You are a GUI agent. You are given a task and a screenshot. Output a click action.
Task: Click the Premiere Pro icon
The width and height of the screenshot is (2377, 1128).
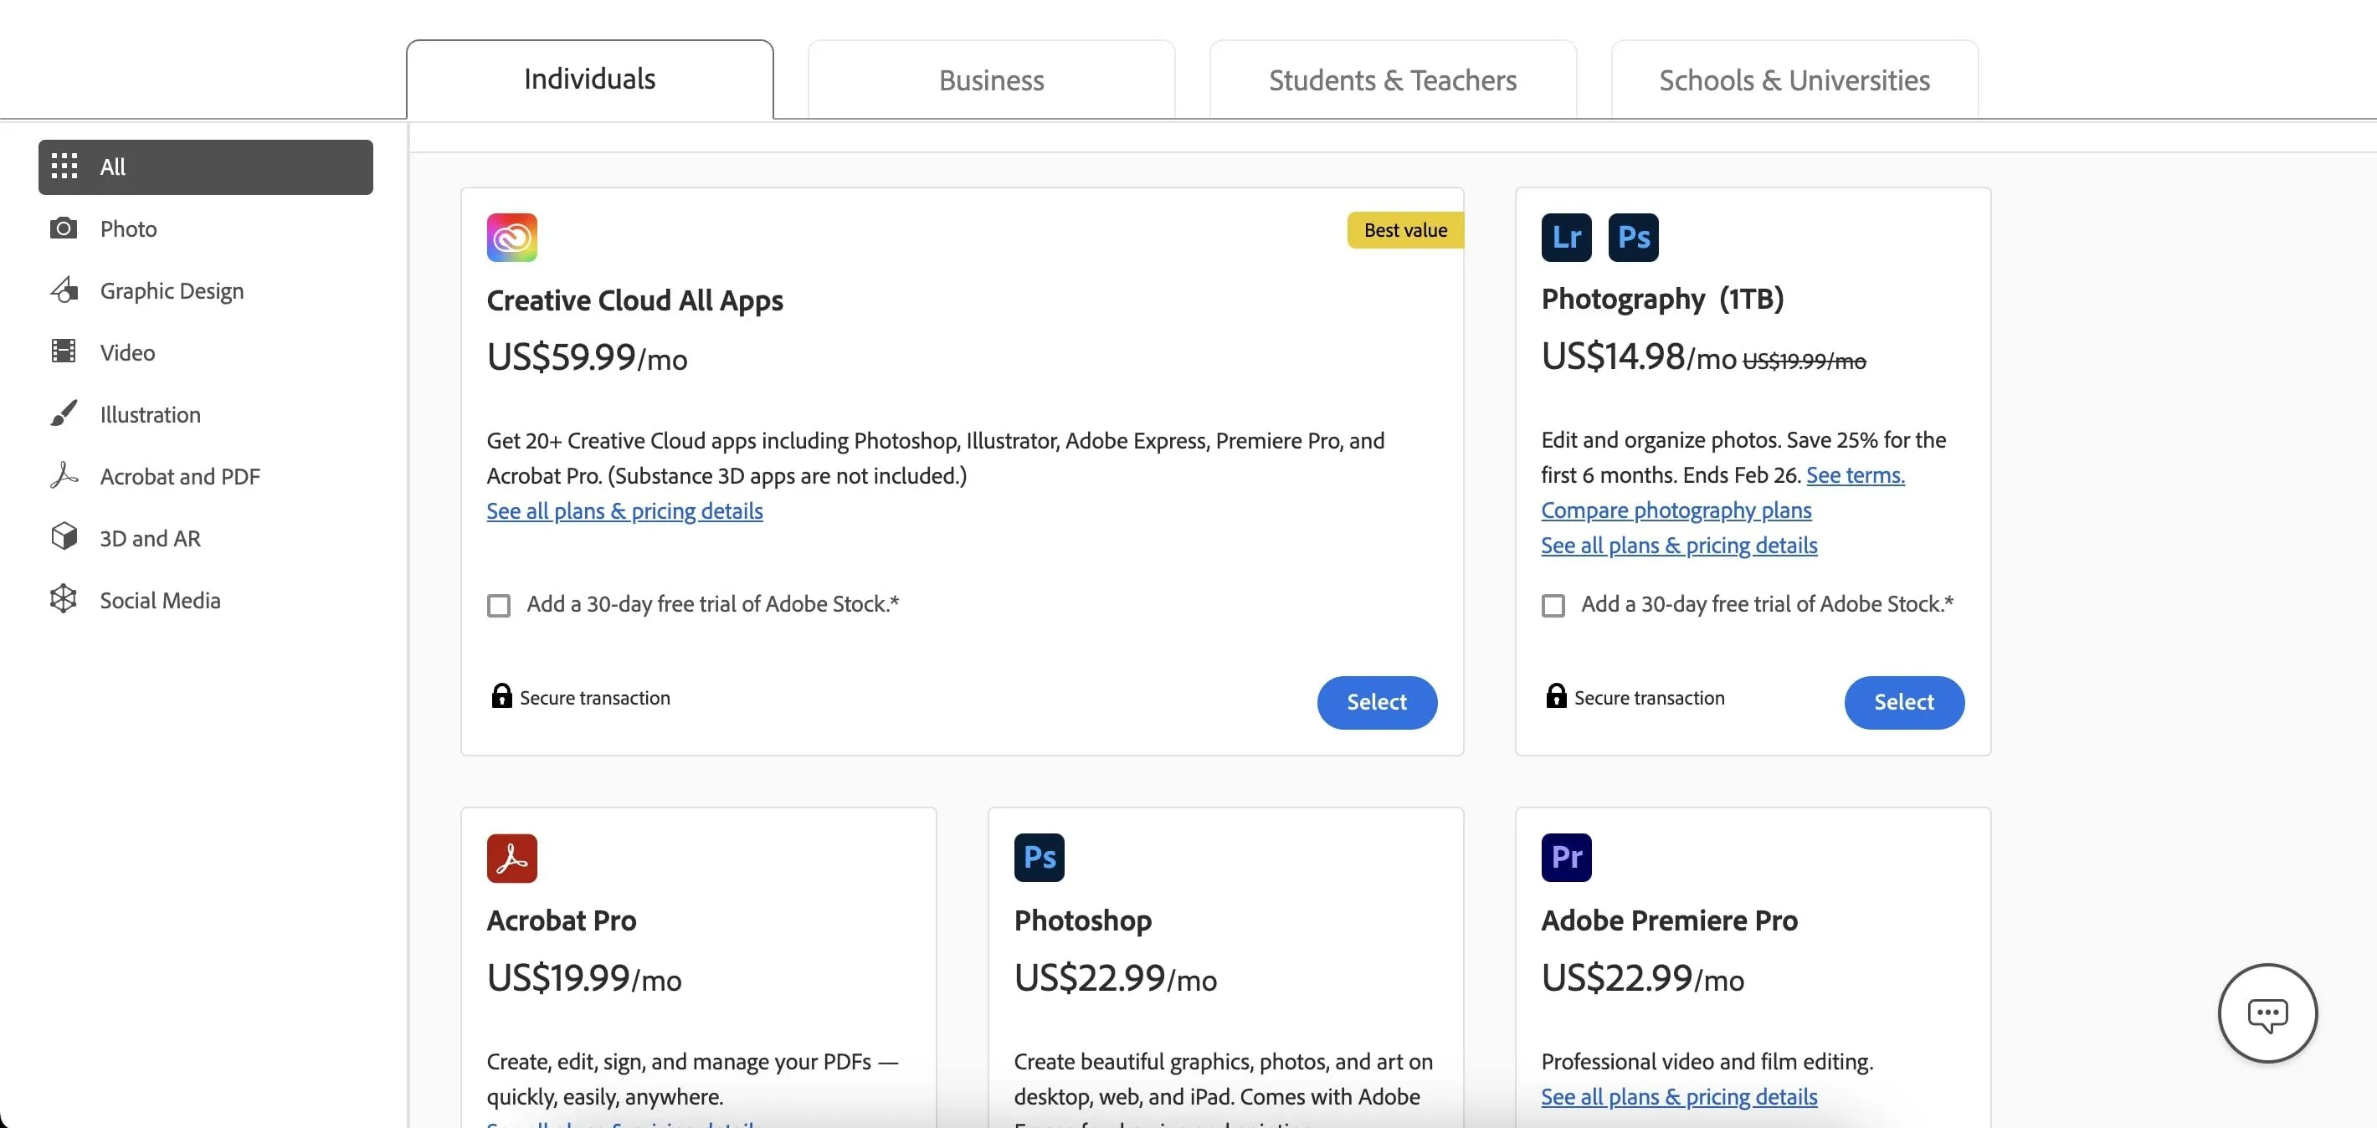pyautogui.click(x=1566, y=857)
